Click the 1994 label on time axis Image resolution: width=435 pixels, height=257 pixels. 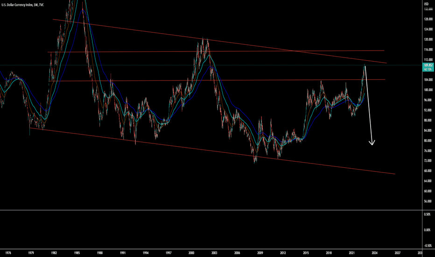pos(146,253)
